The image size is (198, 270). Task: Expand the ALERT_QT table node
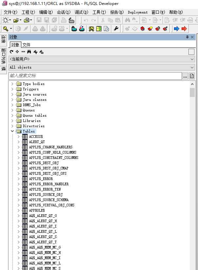(18, 142)
